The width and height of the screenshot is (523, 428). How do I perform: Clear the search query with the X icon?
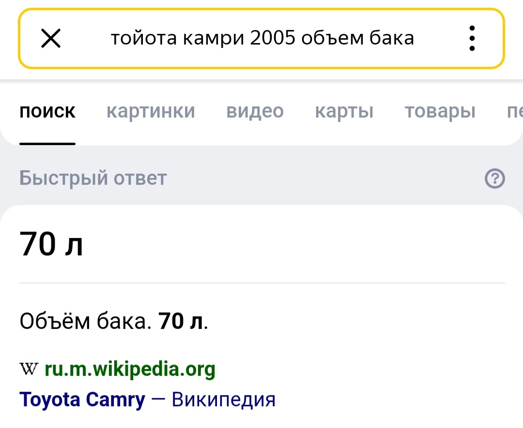(x=51, y=38)
